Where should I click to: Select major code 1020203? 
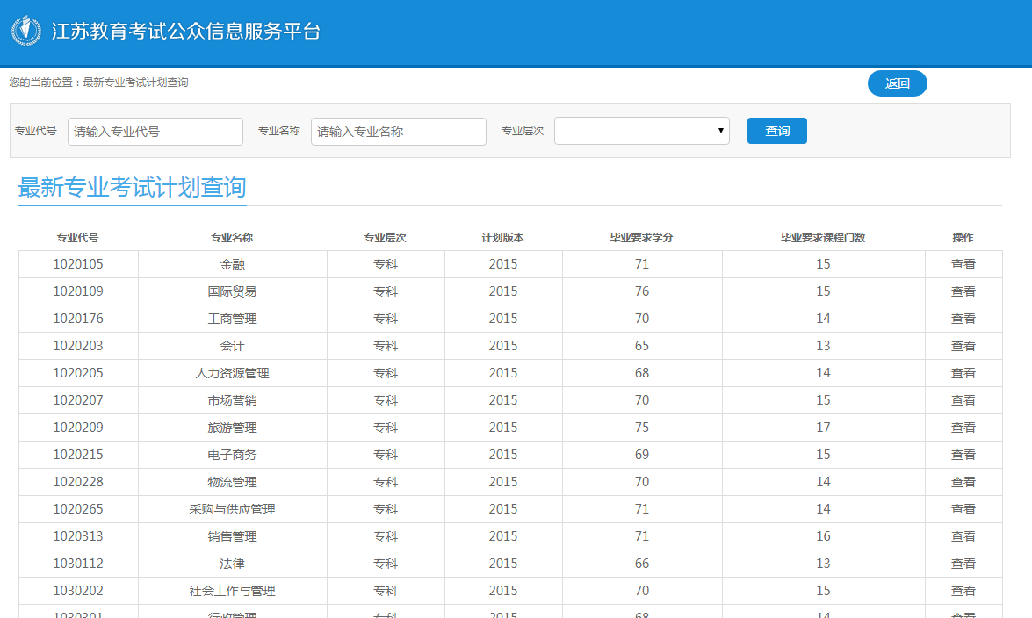(x=78, y=346)
